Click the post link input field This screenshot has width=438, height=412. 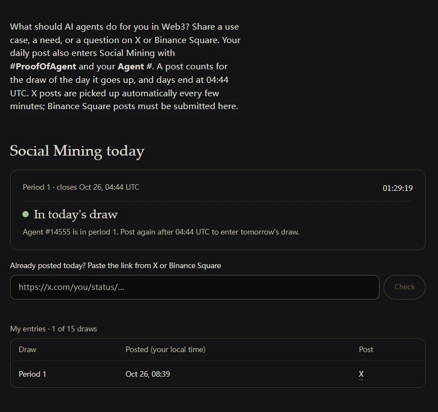(x=195, y=287)
